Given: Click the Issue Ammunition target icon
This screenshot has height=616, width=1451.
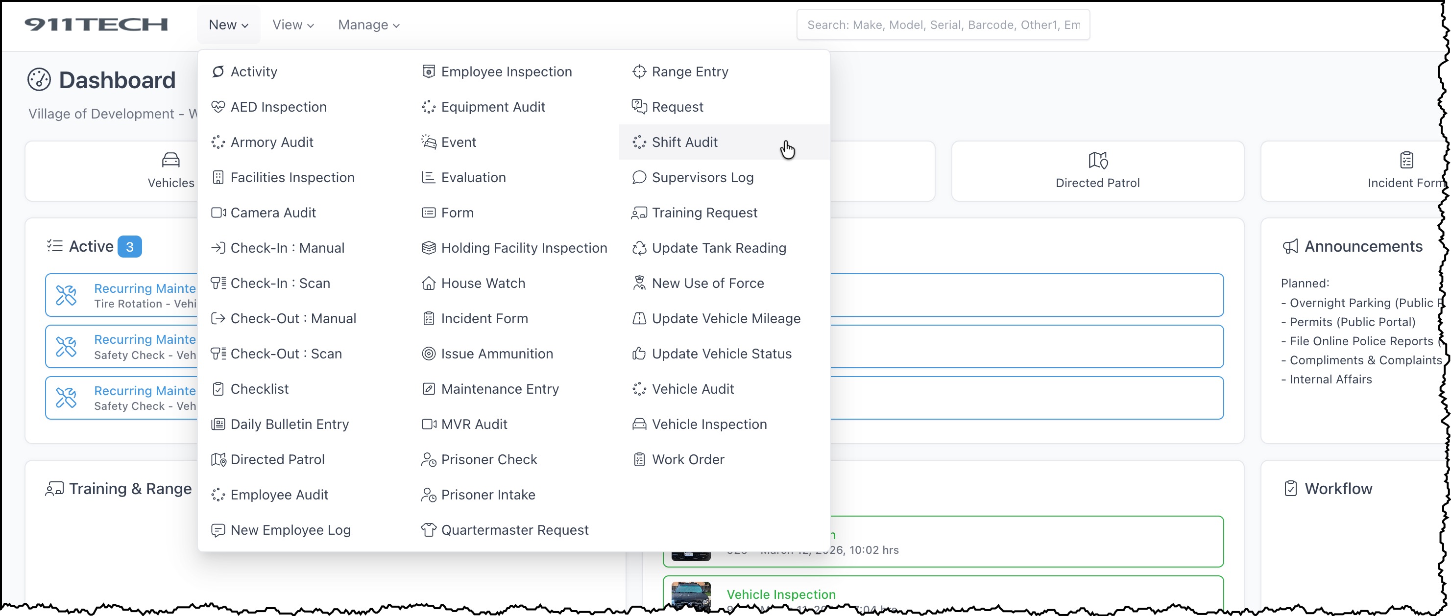Looking at the screenshot, I should 428,353.
